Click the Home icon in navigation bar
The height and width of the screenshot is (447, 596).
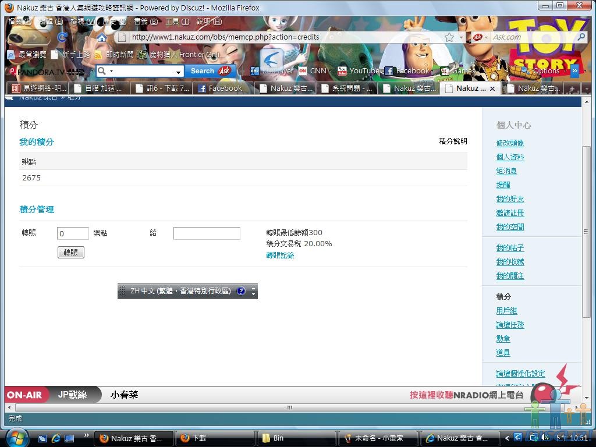(101, 37)
